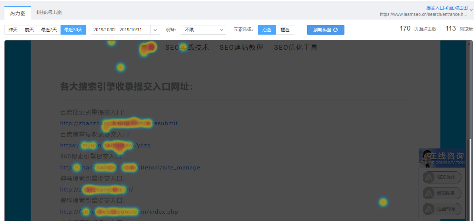
Task: Click the date range input field
Action: coord(120,30)
